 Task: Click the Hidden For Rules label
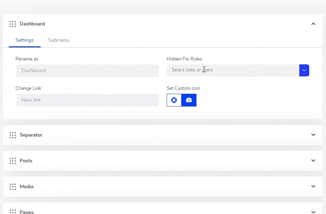(184, 59)
